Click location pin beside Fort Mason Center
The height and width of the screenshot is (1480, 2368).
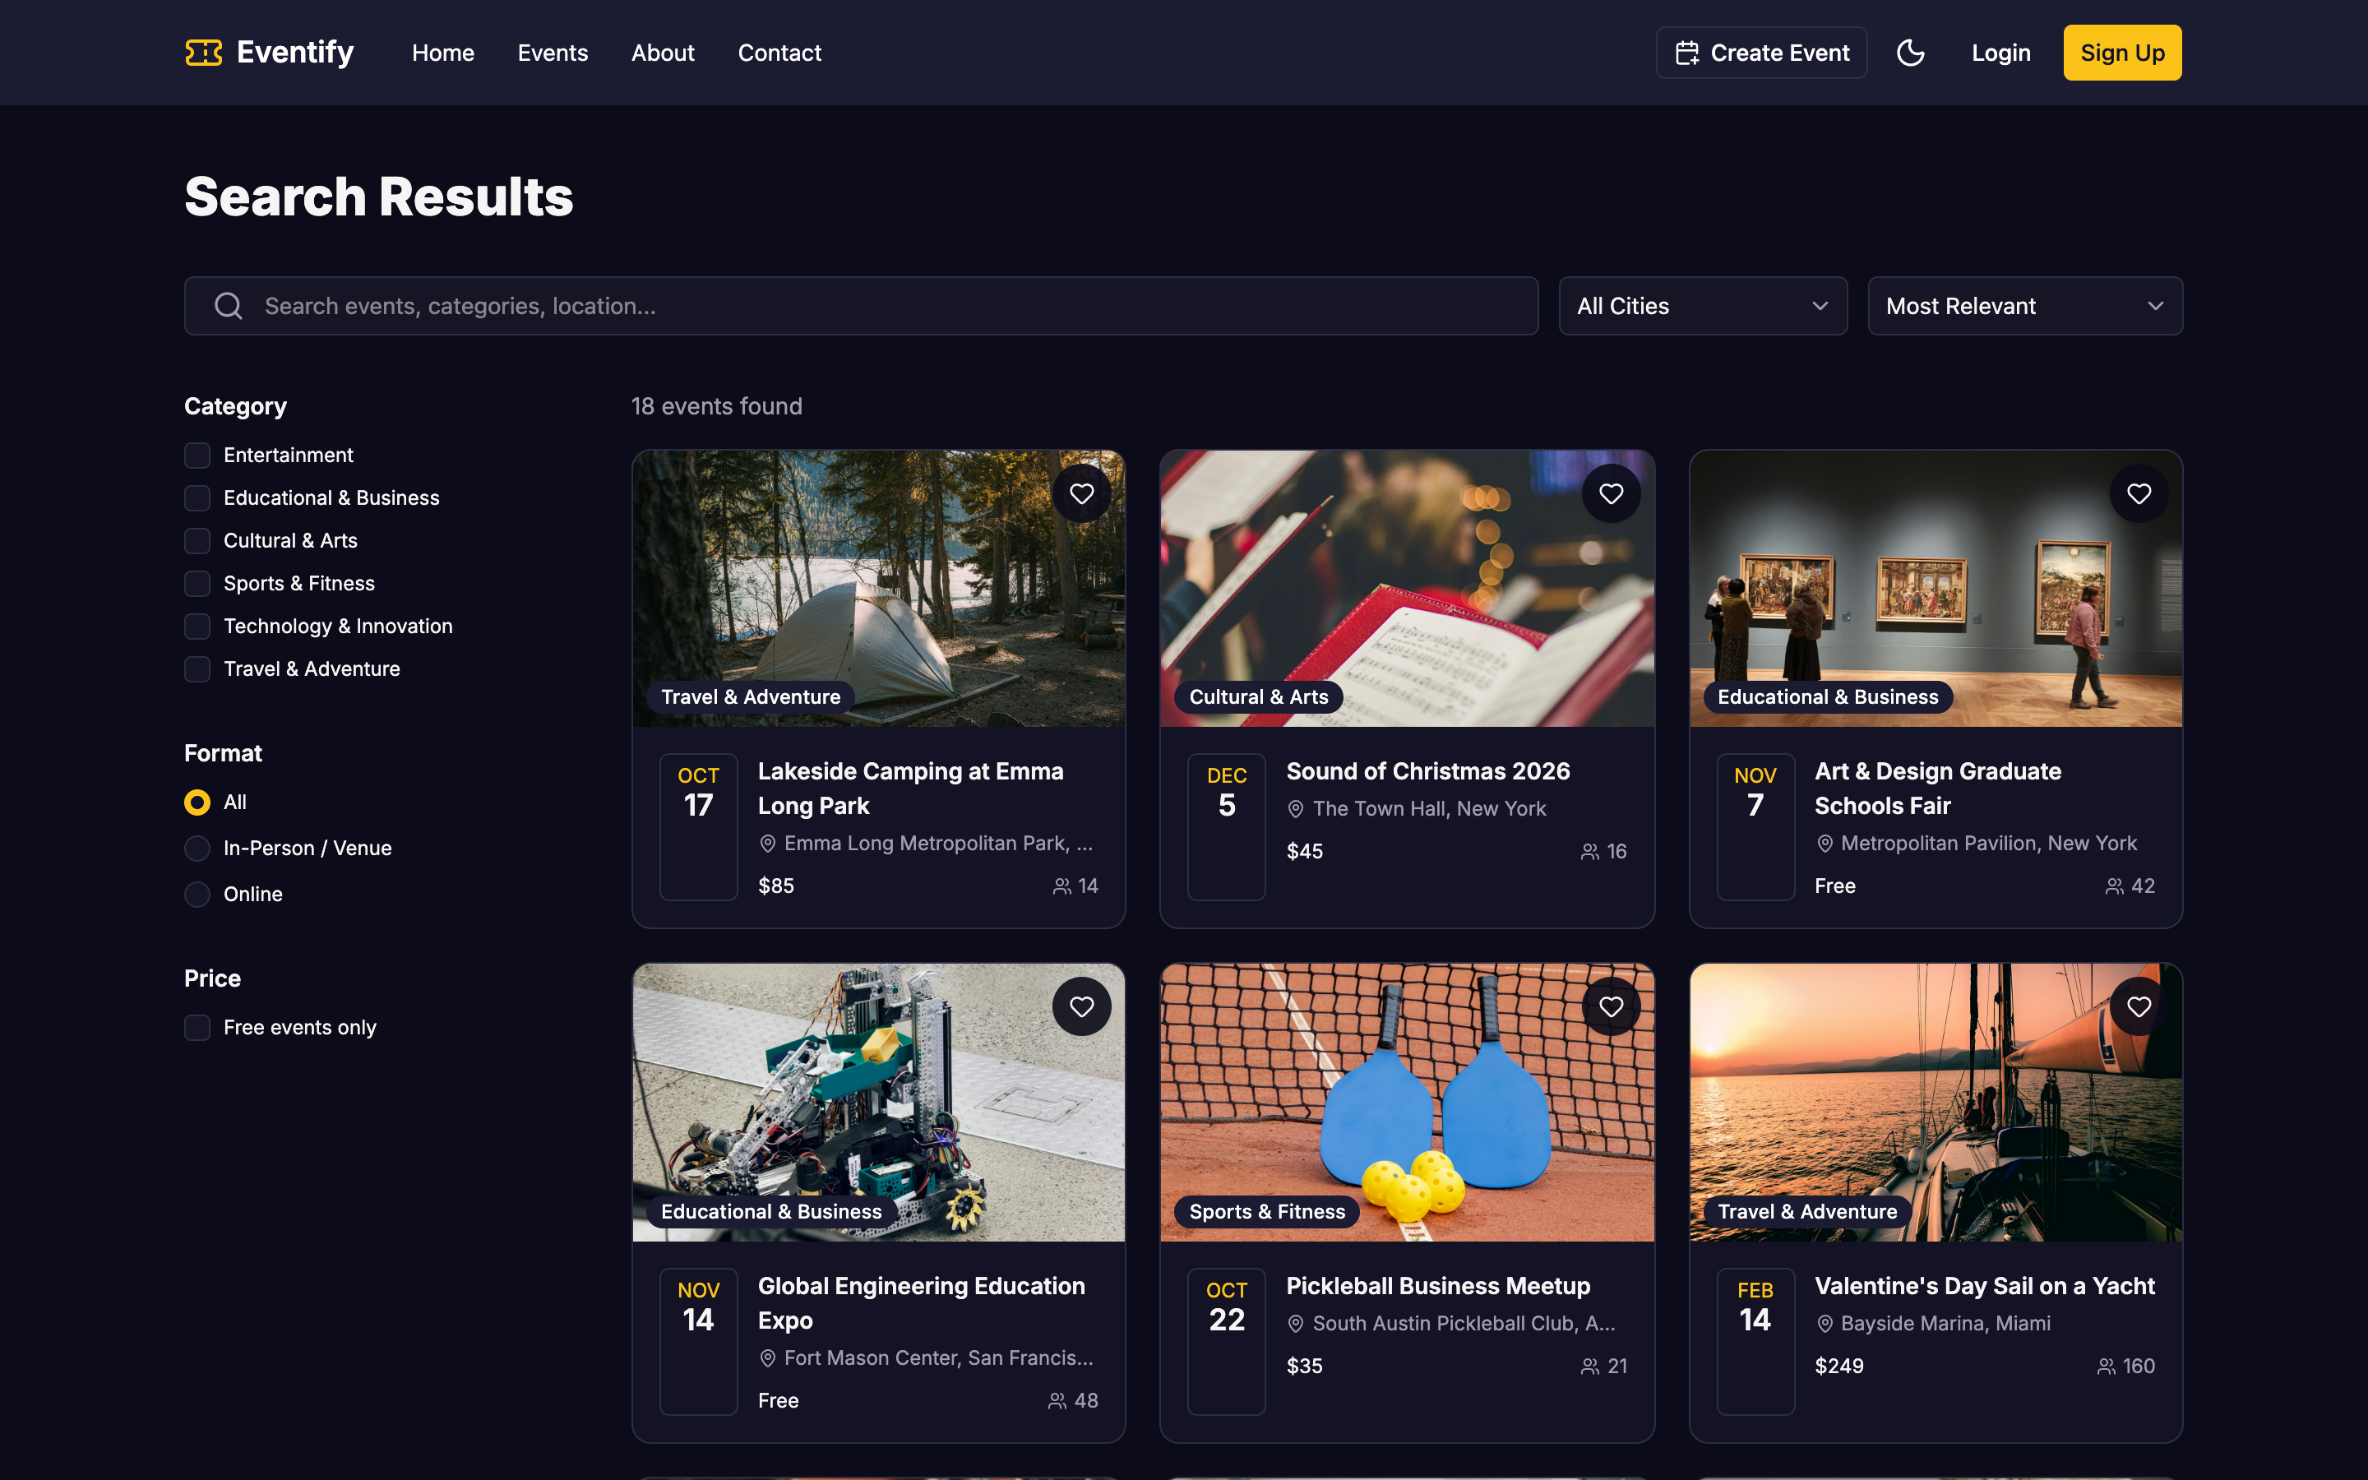[767, 1358]
